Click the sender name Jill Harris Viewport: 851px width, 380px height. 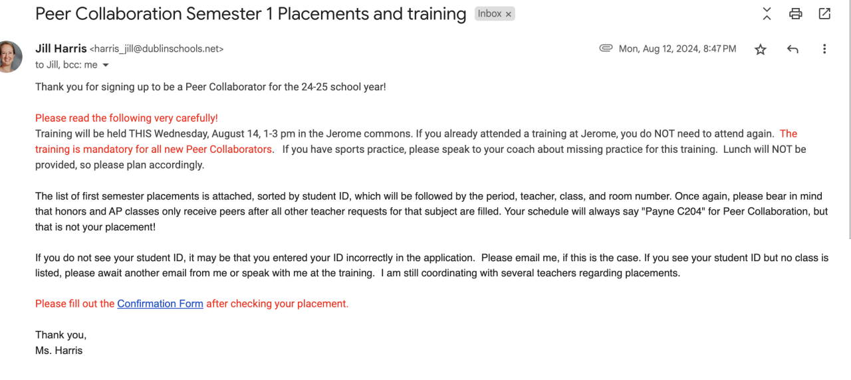point(61,48)
